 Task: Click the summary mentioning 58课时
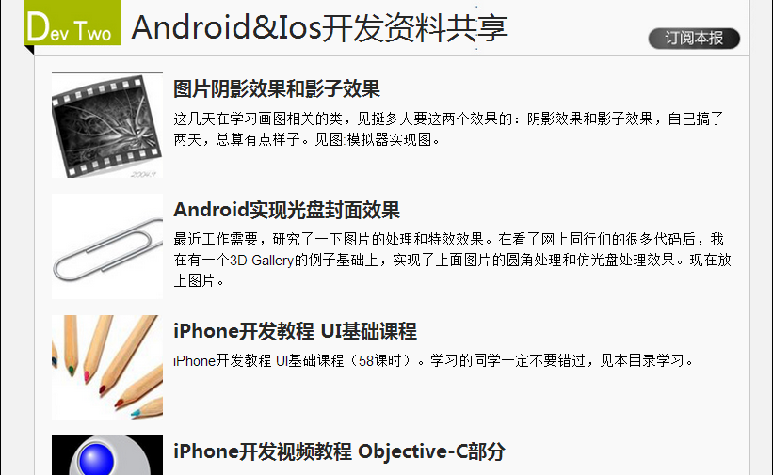click(434, 360)
